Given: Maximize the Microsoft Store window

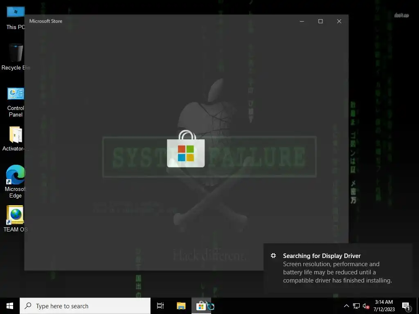Looking at the screenshot, I should click(320, 21).
